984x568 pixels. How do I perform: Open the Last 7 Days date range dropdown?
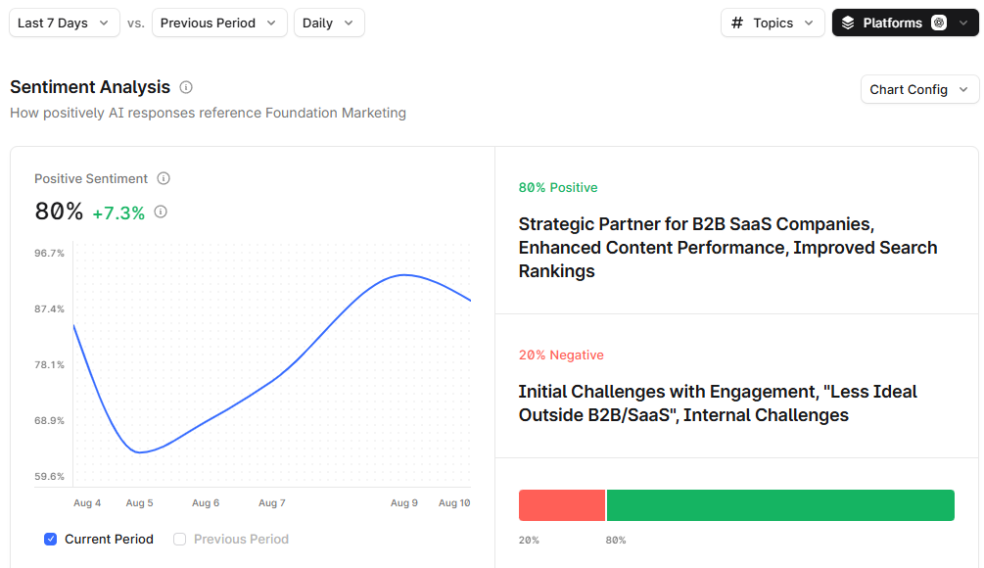(64, 22)
